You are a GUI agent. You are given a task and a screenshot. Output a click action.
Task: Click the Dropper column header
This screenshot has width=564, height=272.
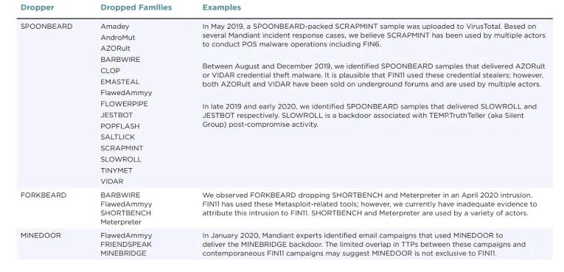(37, 7)
